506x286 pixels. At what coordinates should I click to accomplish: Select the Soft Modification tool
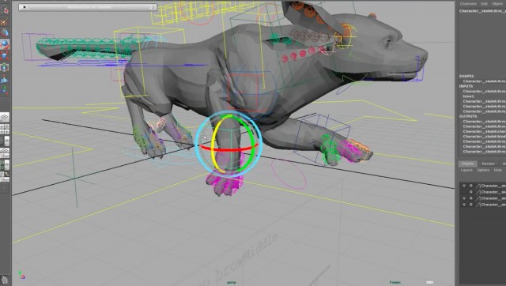coord(5,79)
